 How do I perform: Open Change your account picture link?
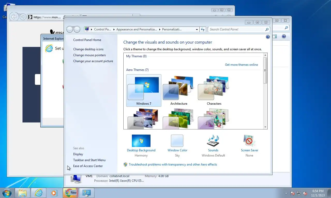point(93,61)
